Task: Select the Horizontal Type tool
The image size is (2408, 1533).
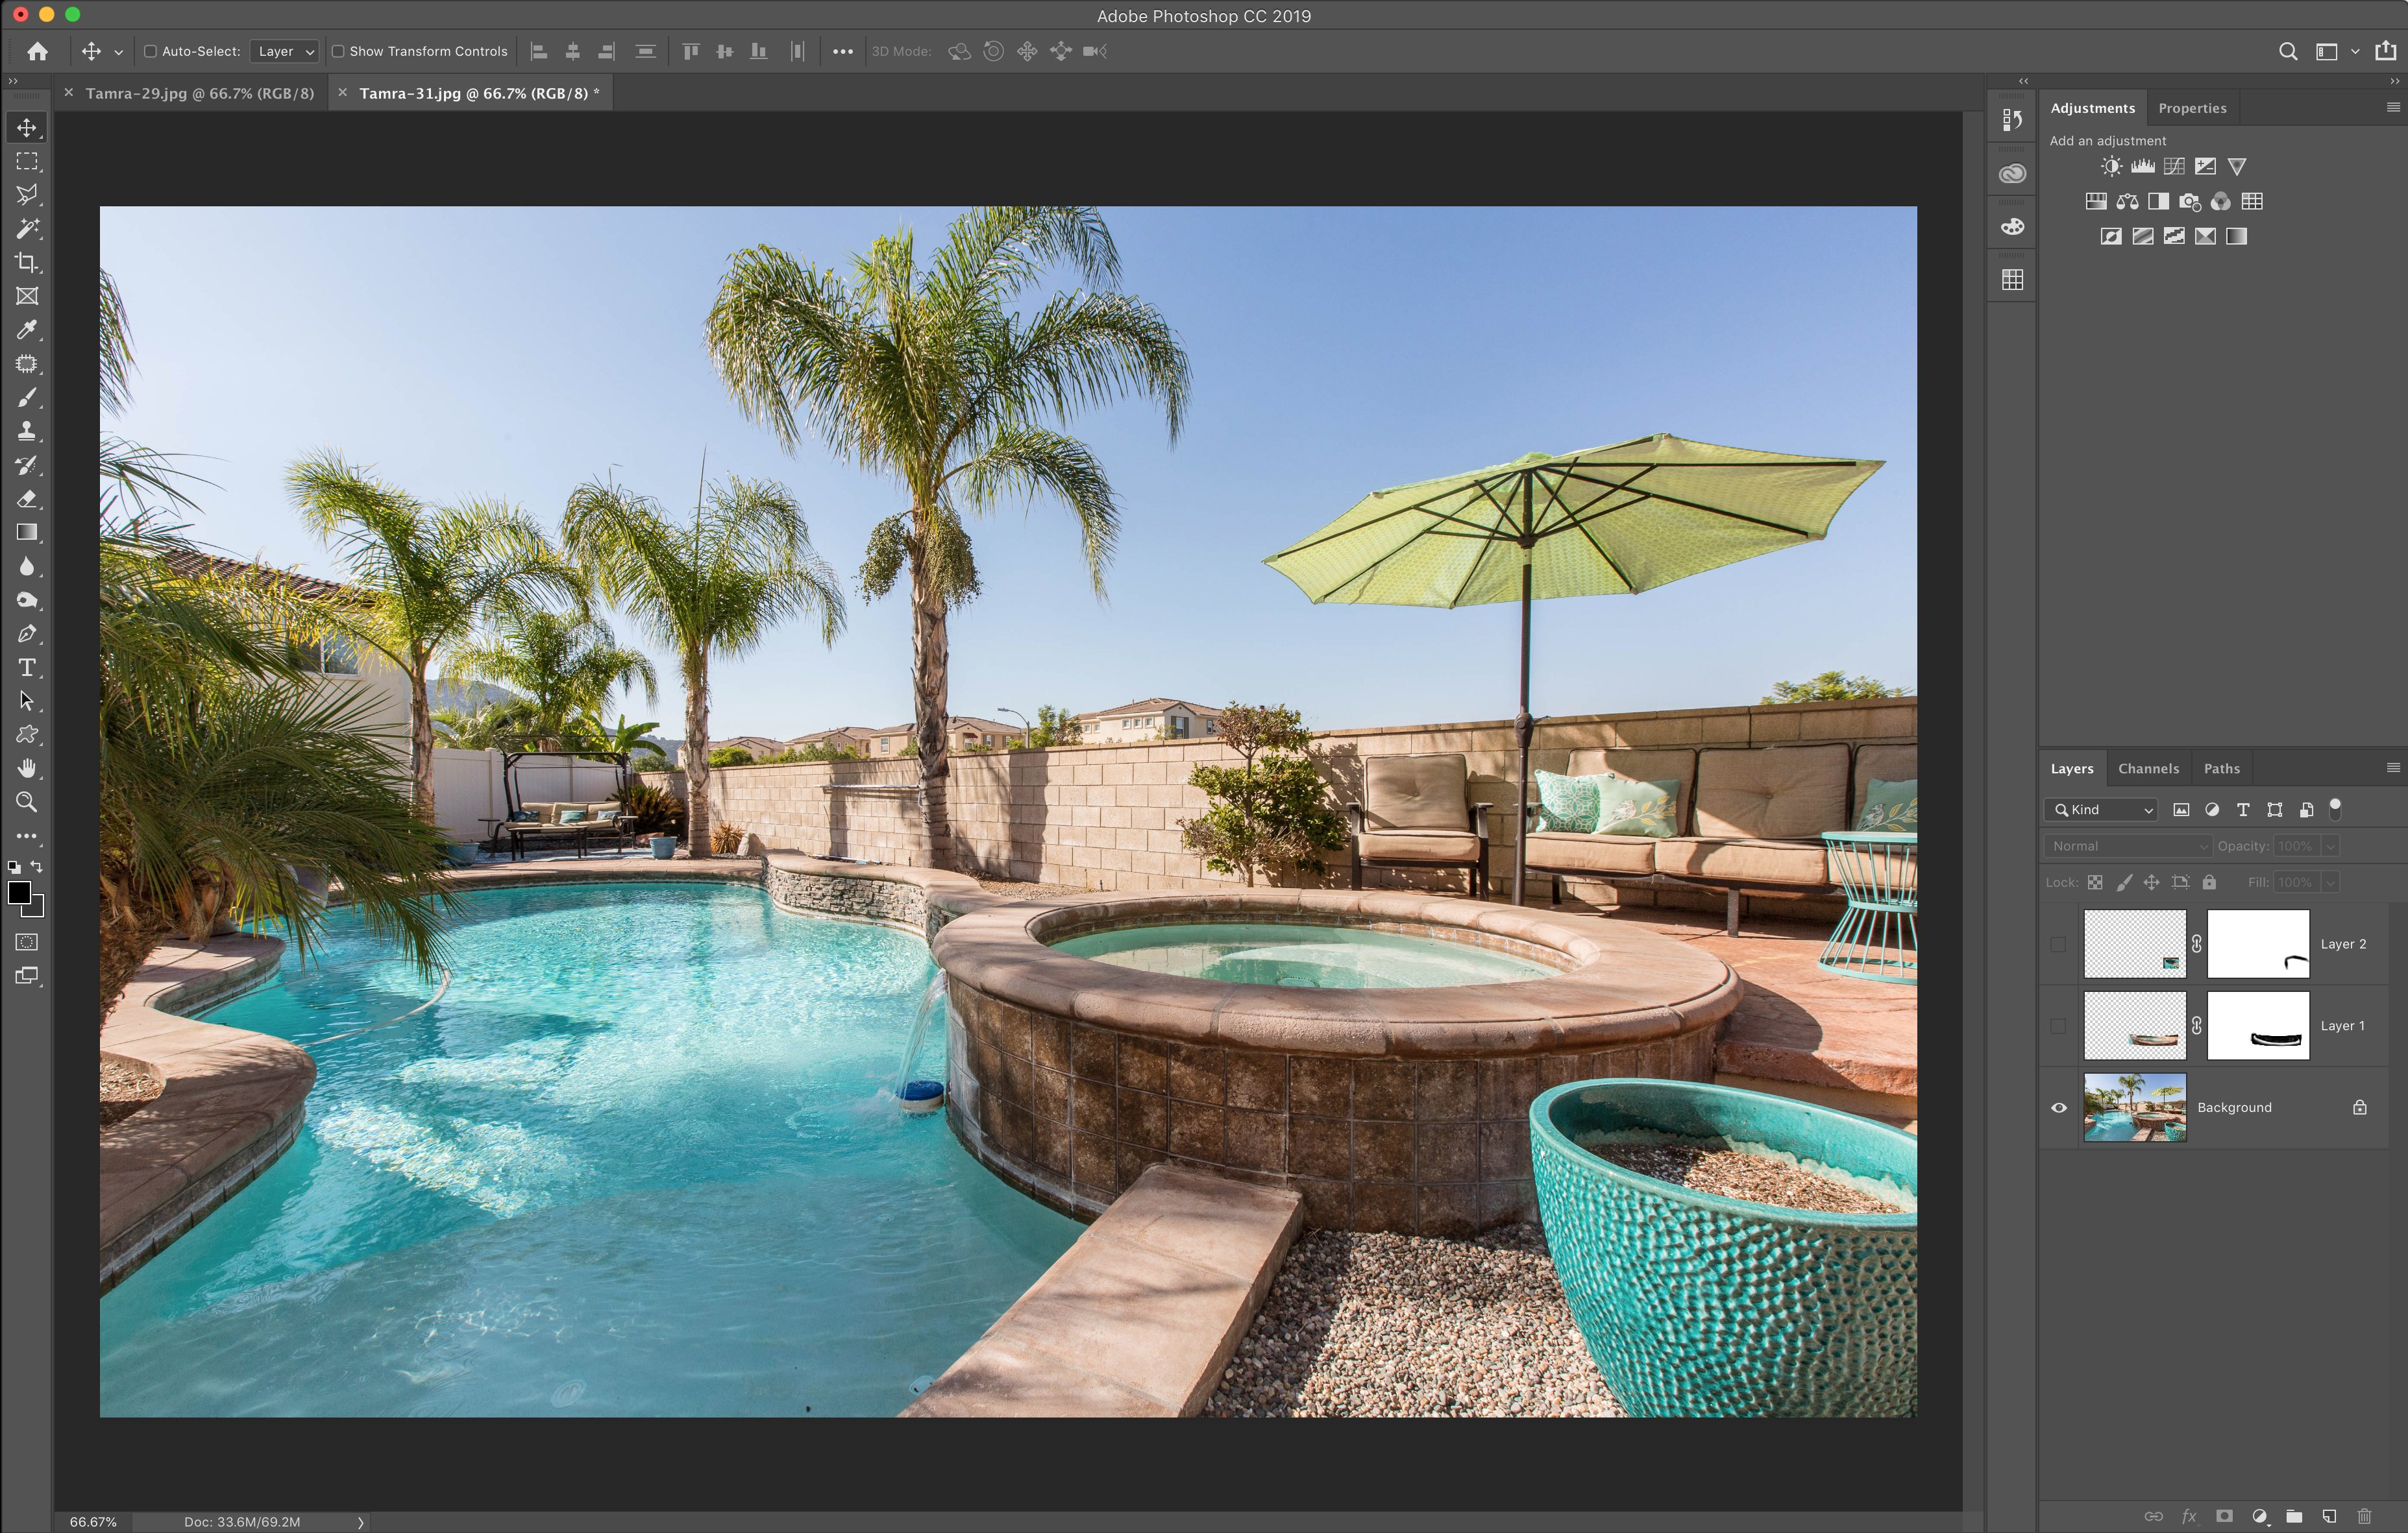Action: tap(27, 668)
